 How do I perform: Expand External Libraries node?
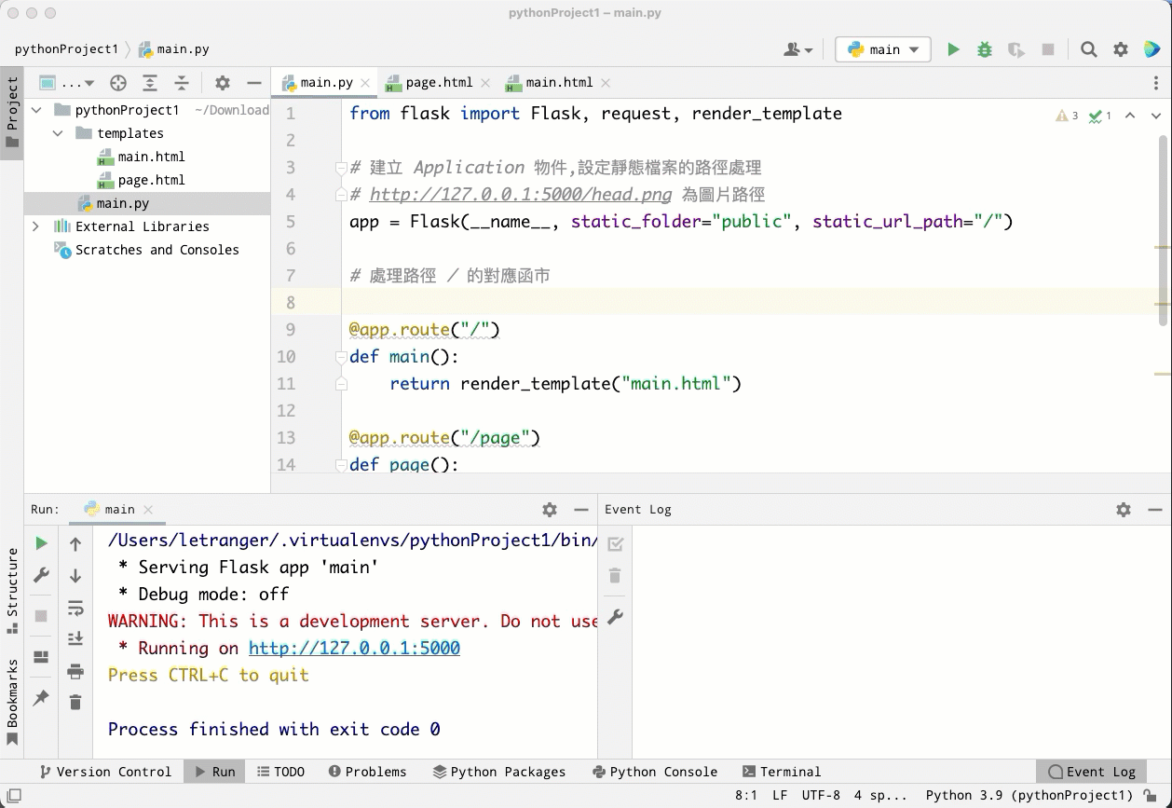[x=36, y=226]
